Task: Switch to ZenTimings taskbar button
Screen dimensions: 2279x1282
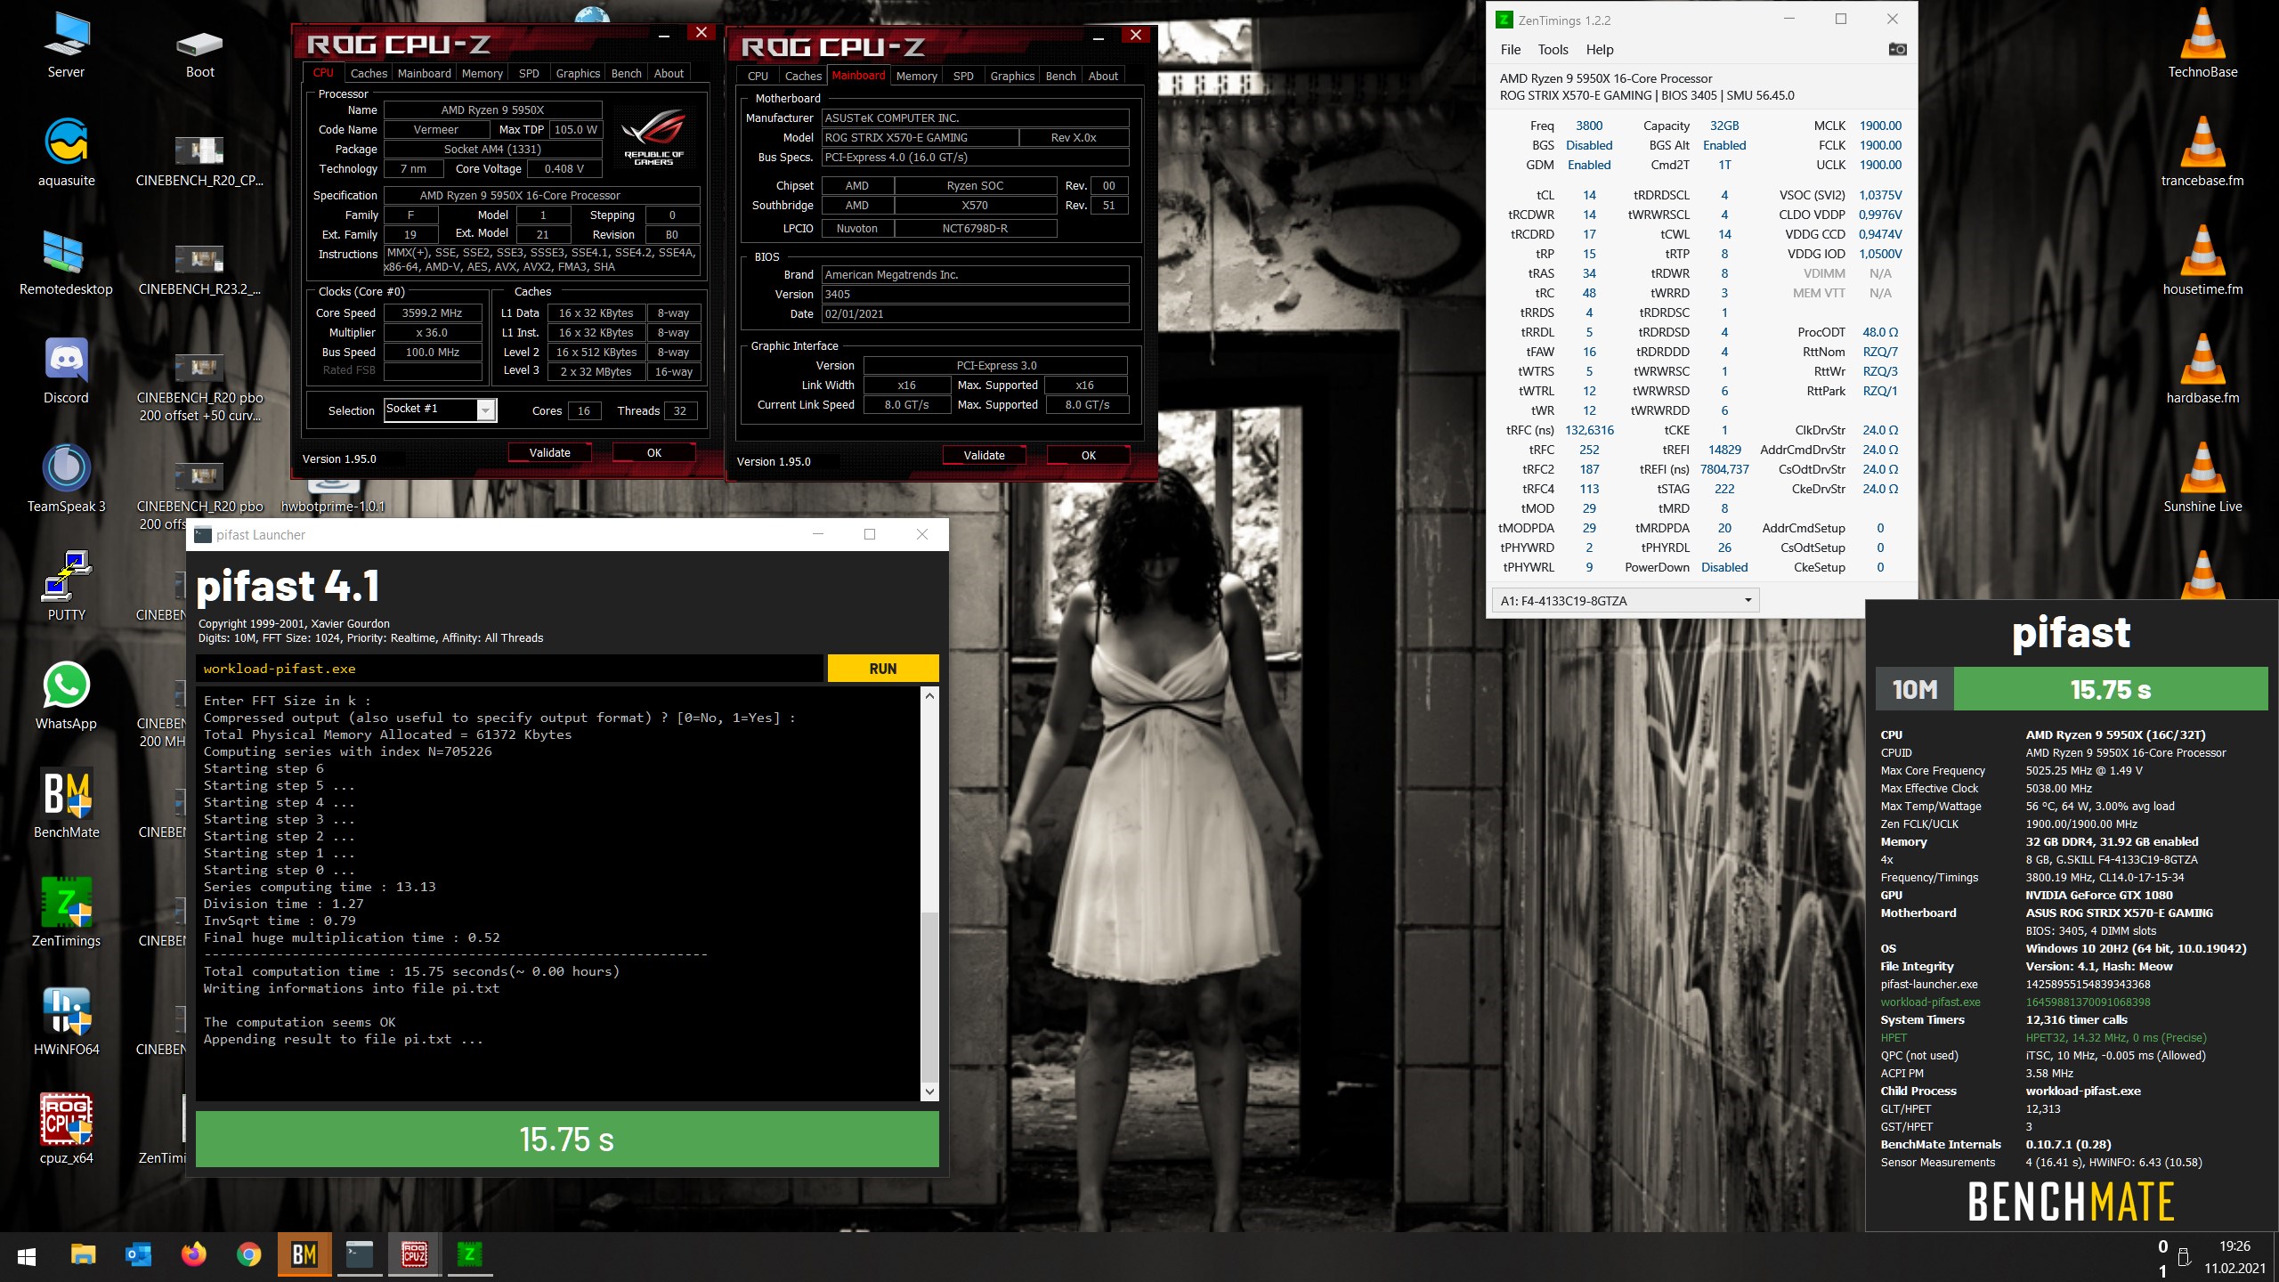Action: (469, 1255)
